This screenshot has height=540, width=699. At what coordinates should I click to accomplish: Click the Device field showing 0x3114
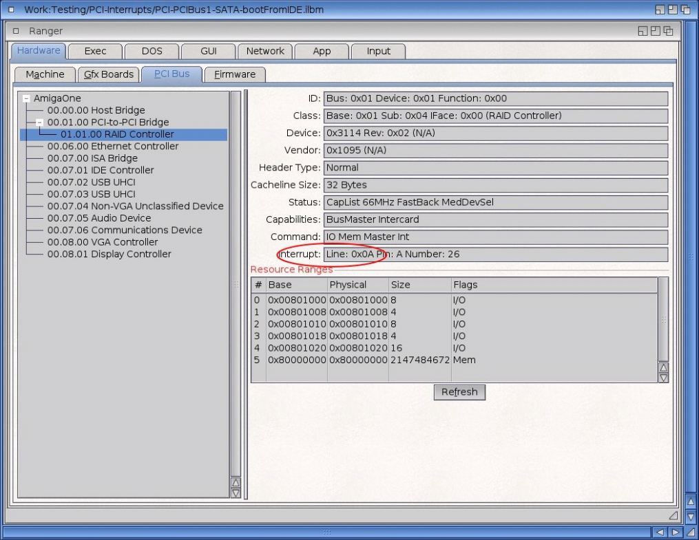(x=496, y=133)
